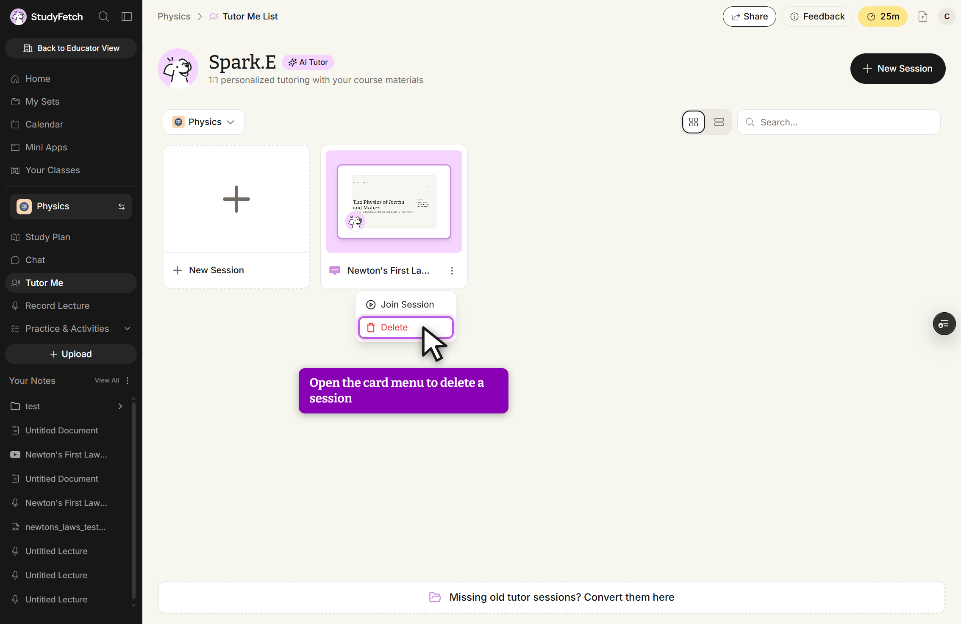
Task: Expand Practice & Activities
Action: [x=71, y=329]
